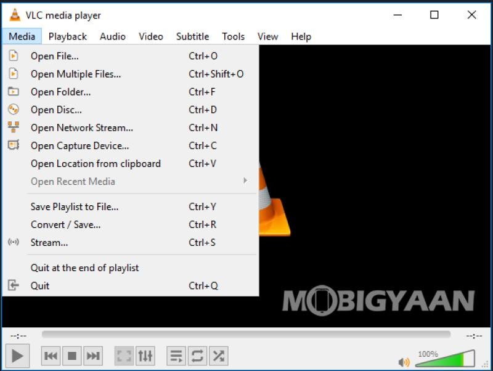The image size is (493, 371).
Task: Open the Media menu
Action: 22,36
